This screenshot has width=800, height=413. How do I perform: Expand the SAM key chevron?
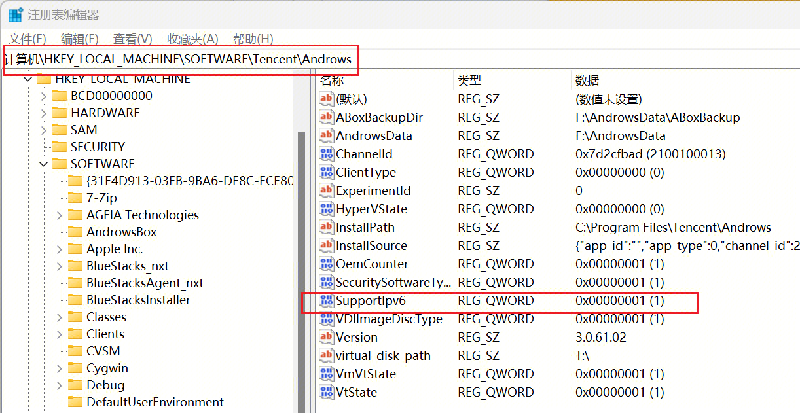[43, 130]
